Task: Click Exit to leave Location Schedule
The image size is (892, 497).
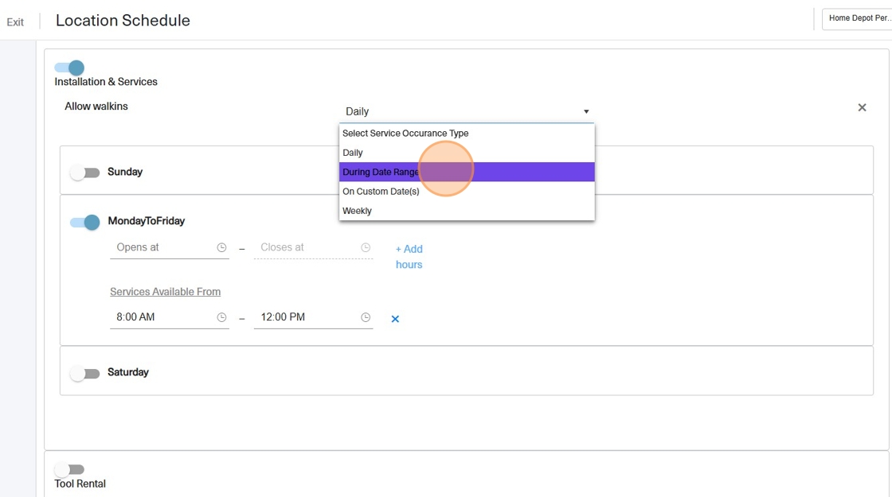Action: tap(15, 22)
